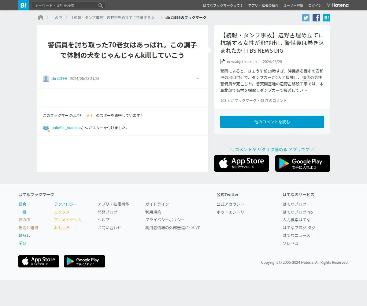Open footer link 利用規約
The image size is (367, 306).
[x=153, y=212]
